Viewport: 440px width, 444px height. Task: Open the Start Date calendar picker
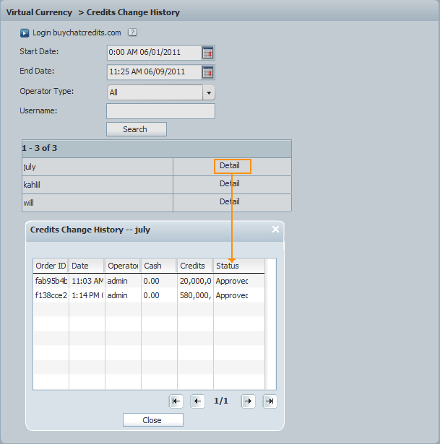(208, 53)
